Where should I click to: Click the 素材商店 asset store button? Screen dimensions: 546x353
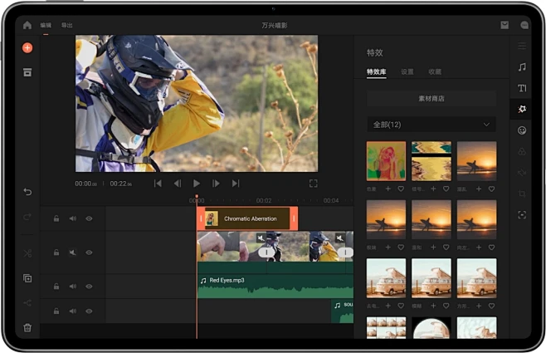coord(431,98)
